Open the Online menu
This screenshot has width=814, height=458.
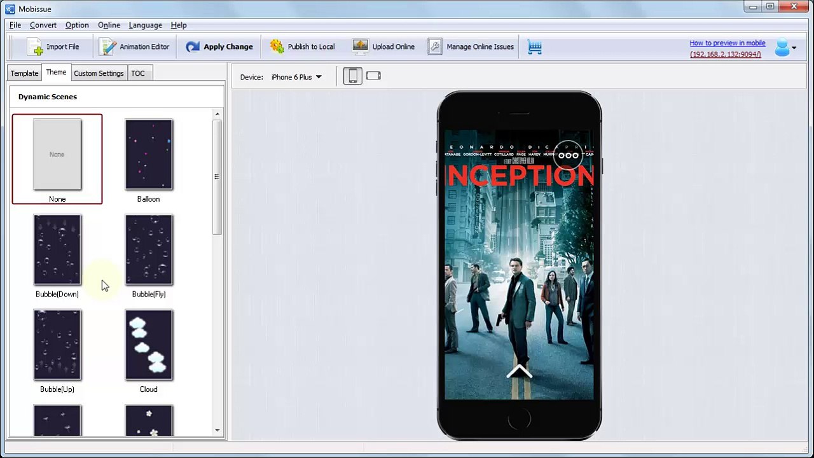(109, 25)
